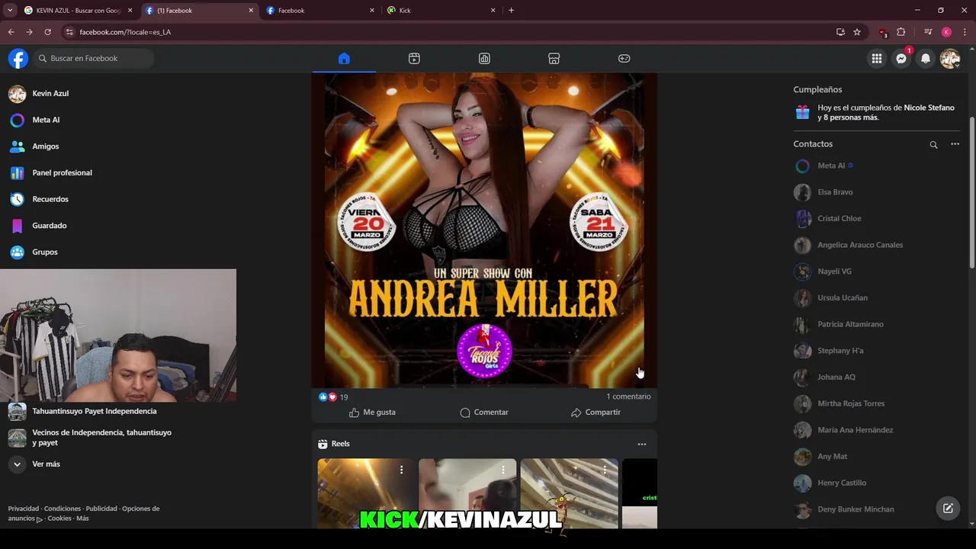Open Privacidad footer link
The height and width of the screenshot is (549, 976).
tap(24, 509)
